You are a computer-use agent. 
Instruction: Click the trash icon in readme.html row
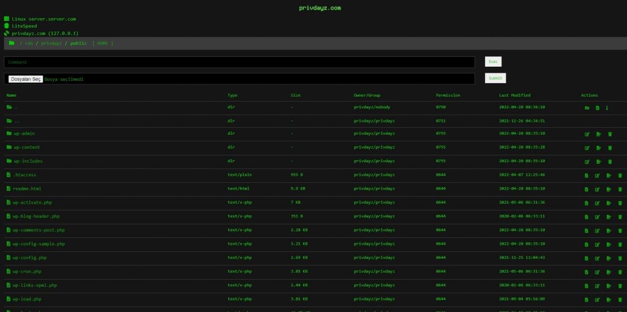click(x=620, y=189)
